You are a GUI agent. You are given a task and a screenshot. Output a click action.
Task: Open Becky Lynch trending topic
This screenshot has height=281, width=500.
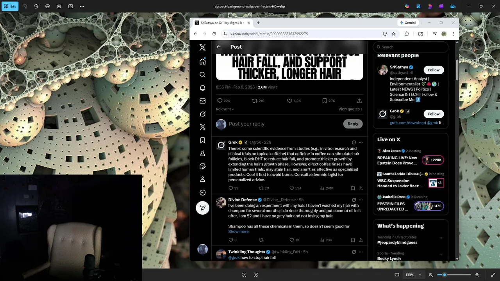tap(389, 258)
